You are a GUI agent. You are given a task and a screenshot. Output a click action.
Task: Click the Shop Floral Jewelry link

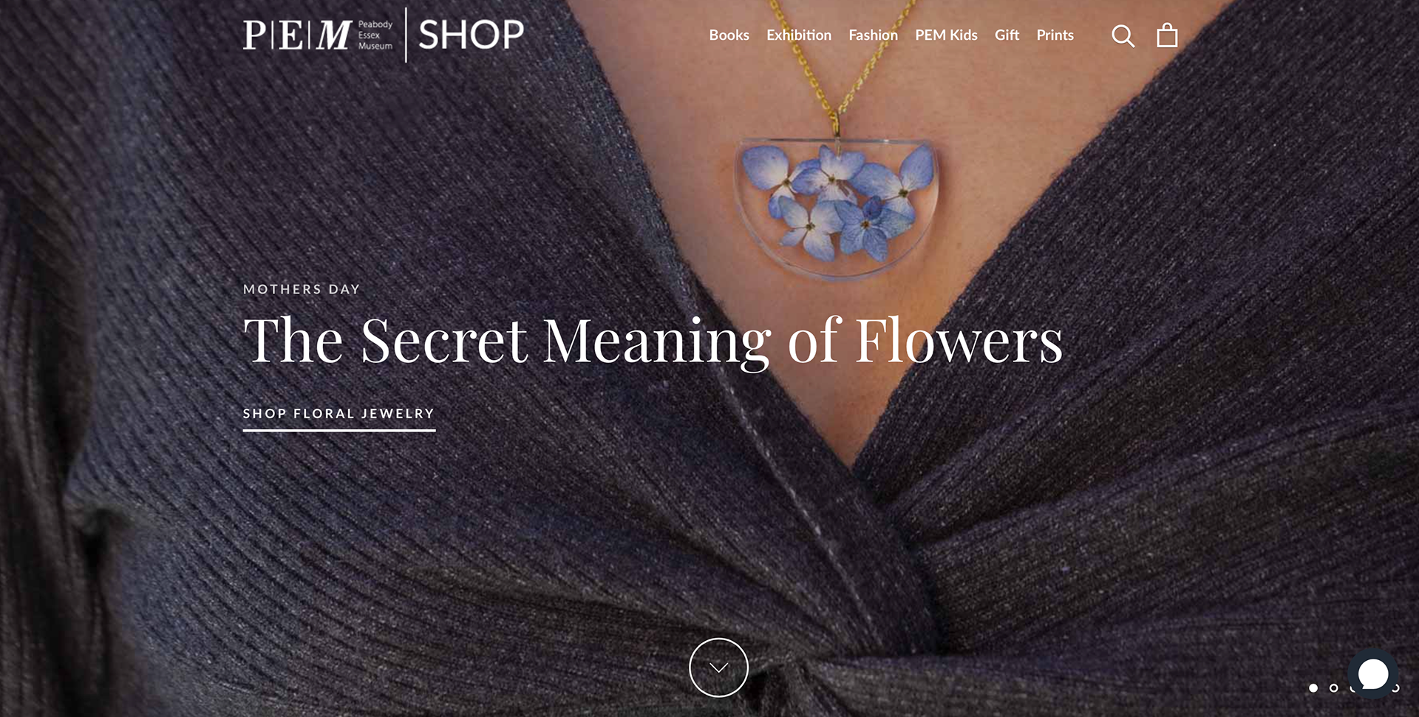(x=338, y=415)
